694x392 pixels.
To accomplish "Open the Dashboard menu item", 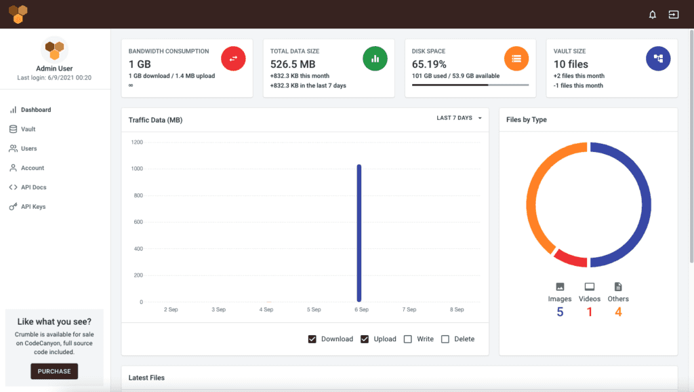I will [14, 109].
